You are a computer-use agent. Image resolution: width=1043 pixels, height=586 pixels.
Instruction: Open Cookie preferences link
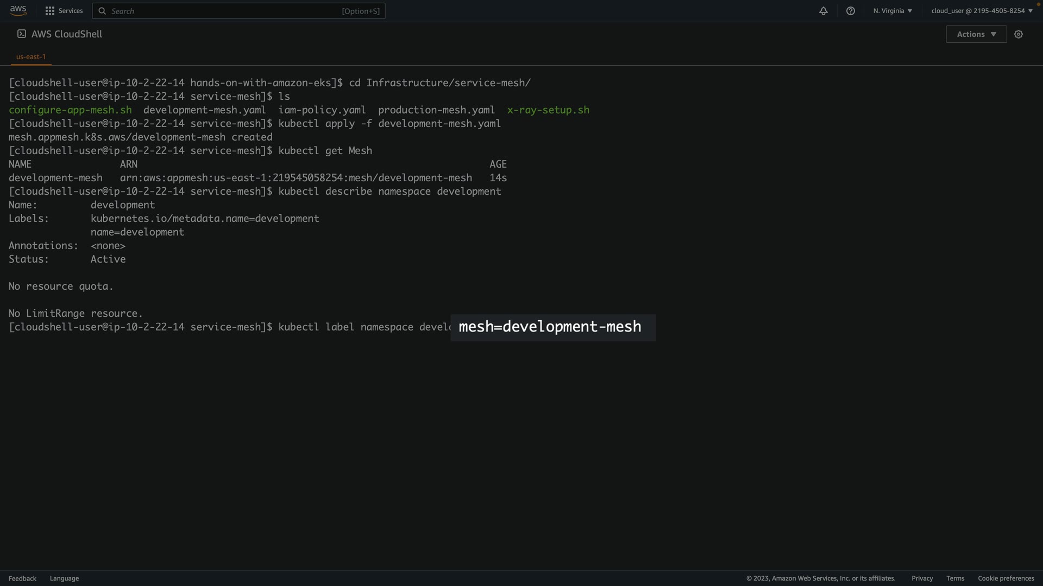tap(1006, 578)
